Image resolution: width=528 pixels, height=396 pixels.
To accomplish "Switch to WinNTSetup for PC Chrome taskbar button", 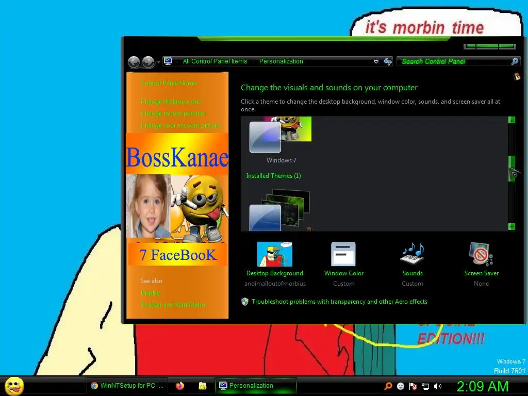I will coord(127,386).
